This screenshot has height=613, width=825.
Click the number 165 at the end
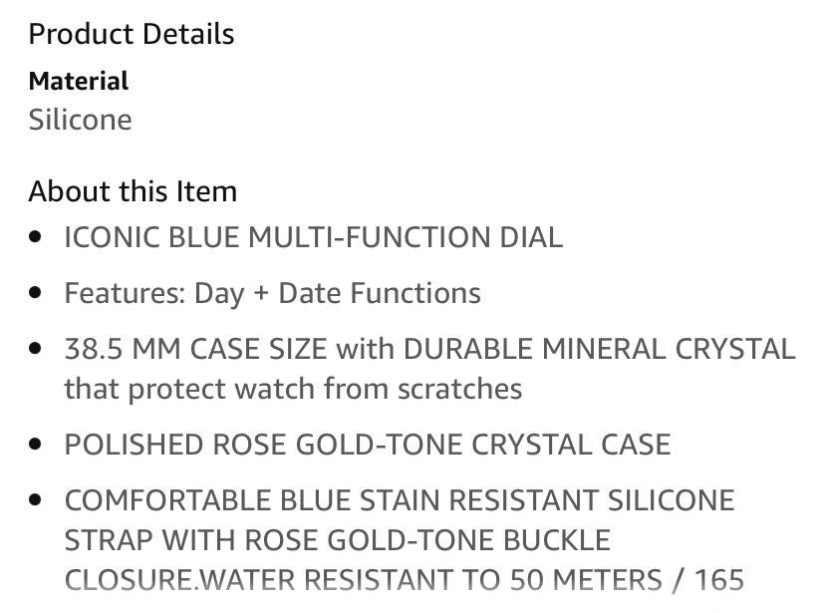tap(719, 580)
